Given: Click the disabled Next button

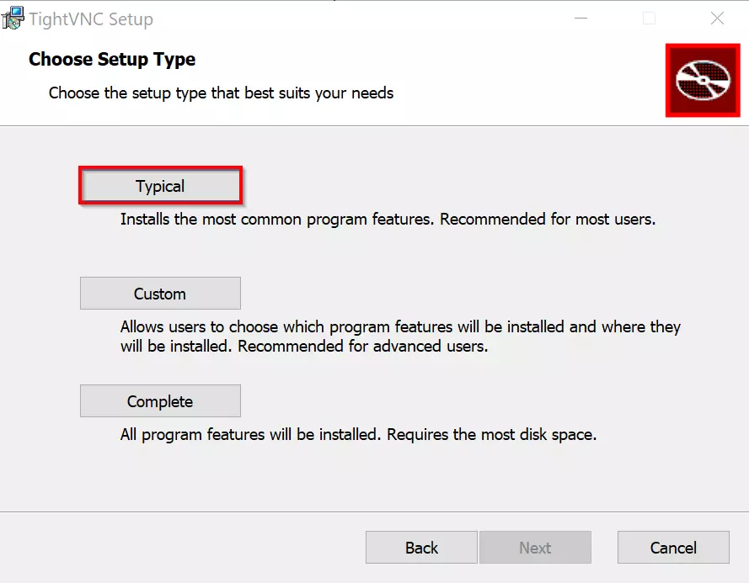Looking at the screenshot, I should click(535, 547).
